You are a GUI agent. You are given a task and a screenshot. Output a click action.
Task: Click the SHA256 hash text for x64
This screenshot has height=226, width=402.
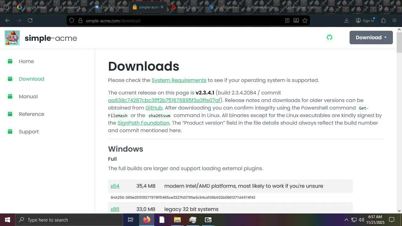pos(183,197)
